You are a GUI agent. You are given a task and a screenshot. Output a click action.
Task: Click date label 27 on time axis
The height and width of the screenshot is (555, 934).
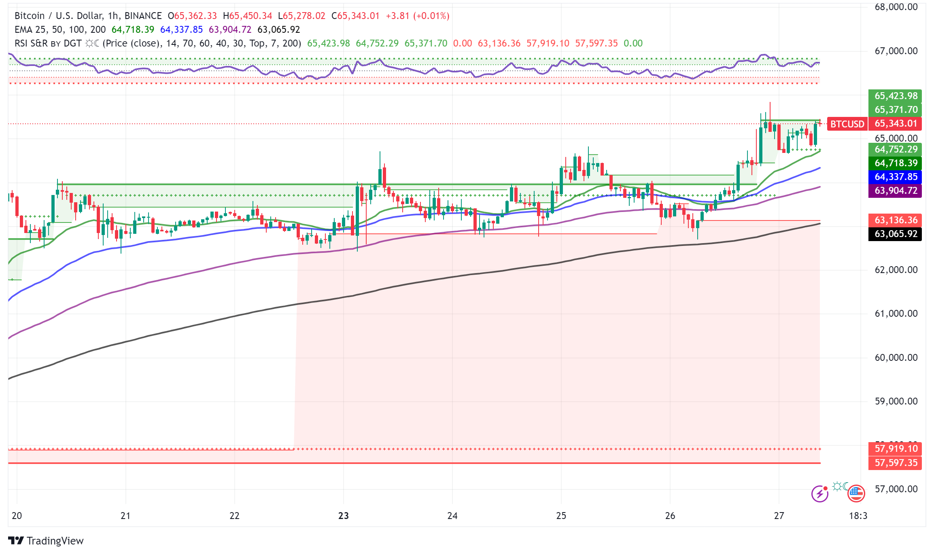(x=779, y=516)
